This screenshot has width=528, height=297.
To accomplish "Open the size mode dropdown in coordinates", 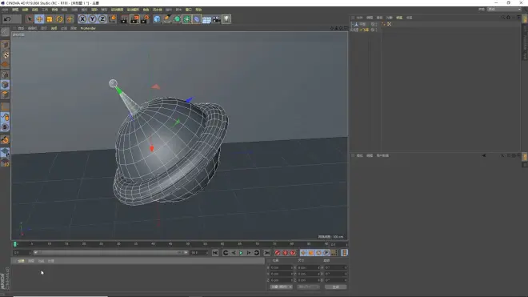I will (308, 287).
